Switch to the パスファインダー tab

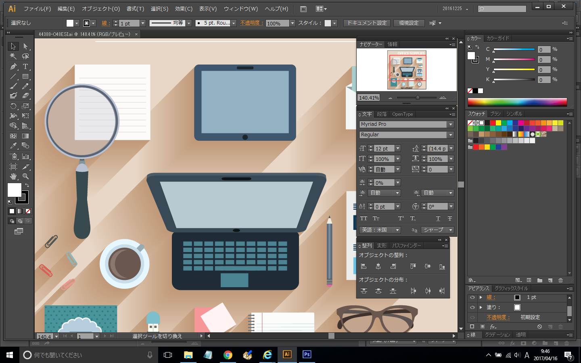click(406, 246)
